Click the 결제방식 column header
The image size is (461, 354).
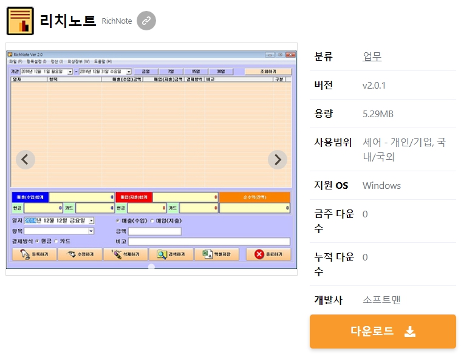click(x=194, y=80)
